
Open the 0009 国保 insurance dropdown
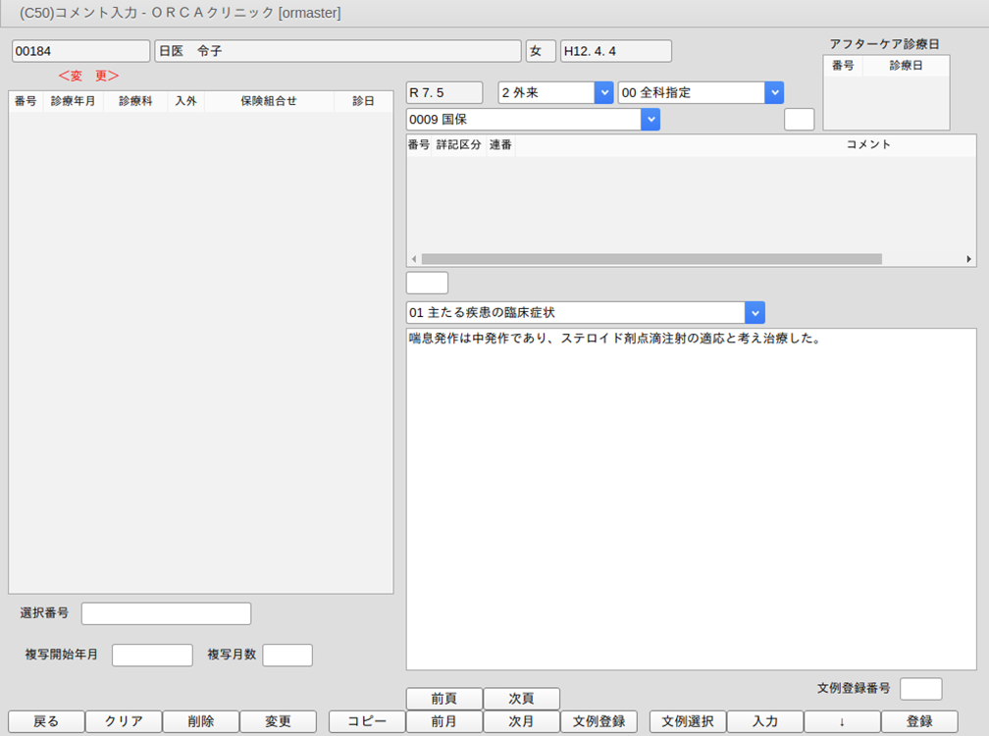coord(650,120)
